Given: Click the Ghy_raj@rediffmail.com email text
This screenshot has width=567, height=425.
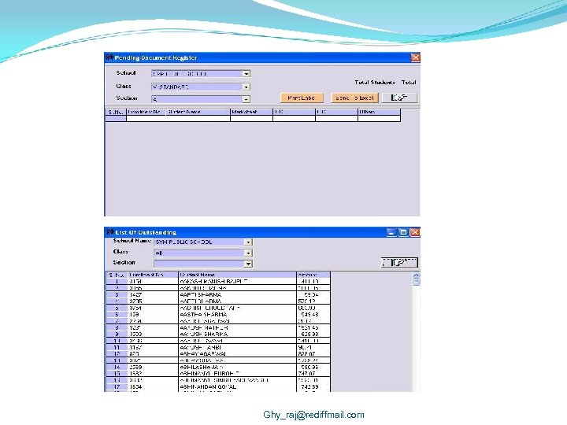Looking at the screenshot, I should click(313, 415).
